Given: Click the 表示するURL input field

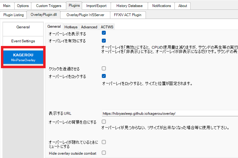Looking at the screenshot, I should point(169,114).
